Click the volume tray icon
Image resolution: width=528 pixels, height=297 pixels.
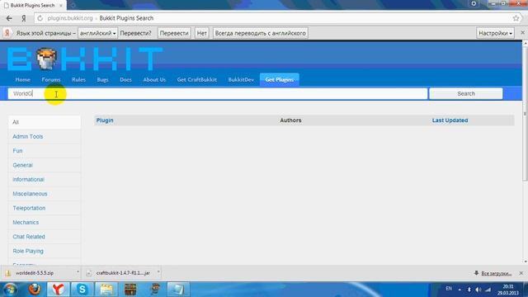[478, 290]
